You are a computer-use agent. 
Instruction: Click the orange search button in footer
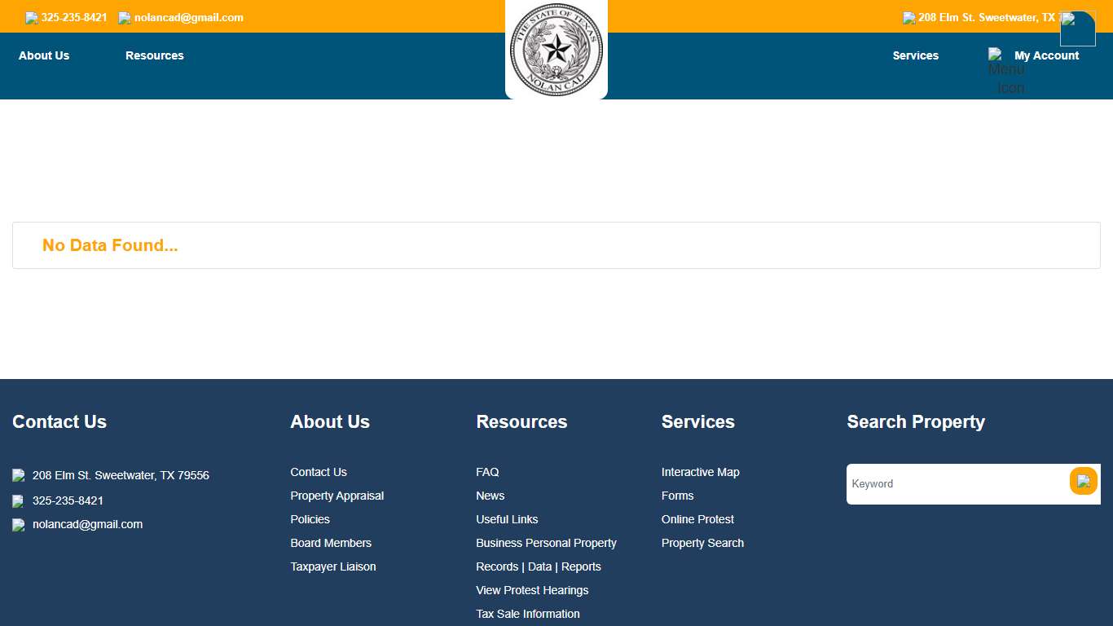click(1083, 482)
